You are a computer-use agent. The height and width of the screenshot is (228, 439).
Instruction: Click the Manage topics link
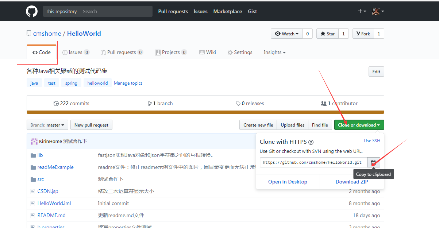point(128,83)
